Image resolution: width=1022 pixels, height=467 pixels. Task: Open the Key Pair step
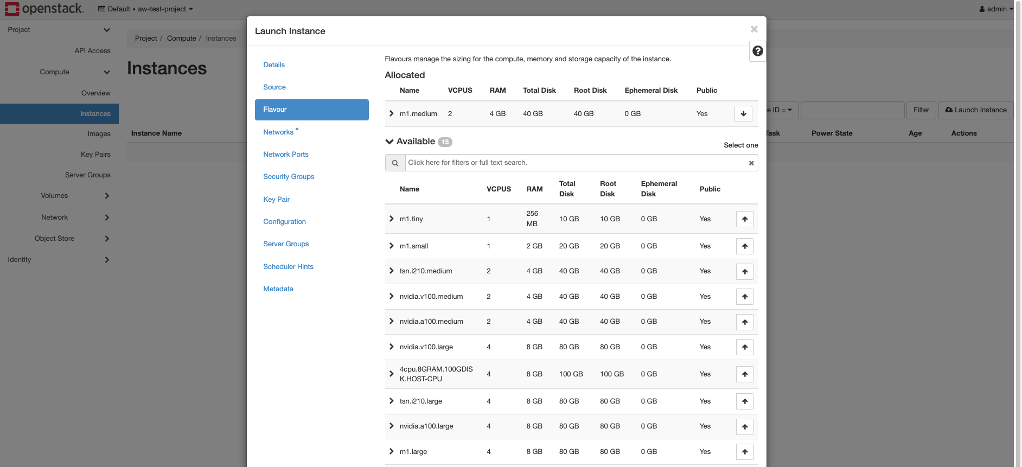277,200
